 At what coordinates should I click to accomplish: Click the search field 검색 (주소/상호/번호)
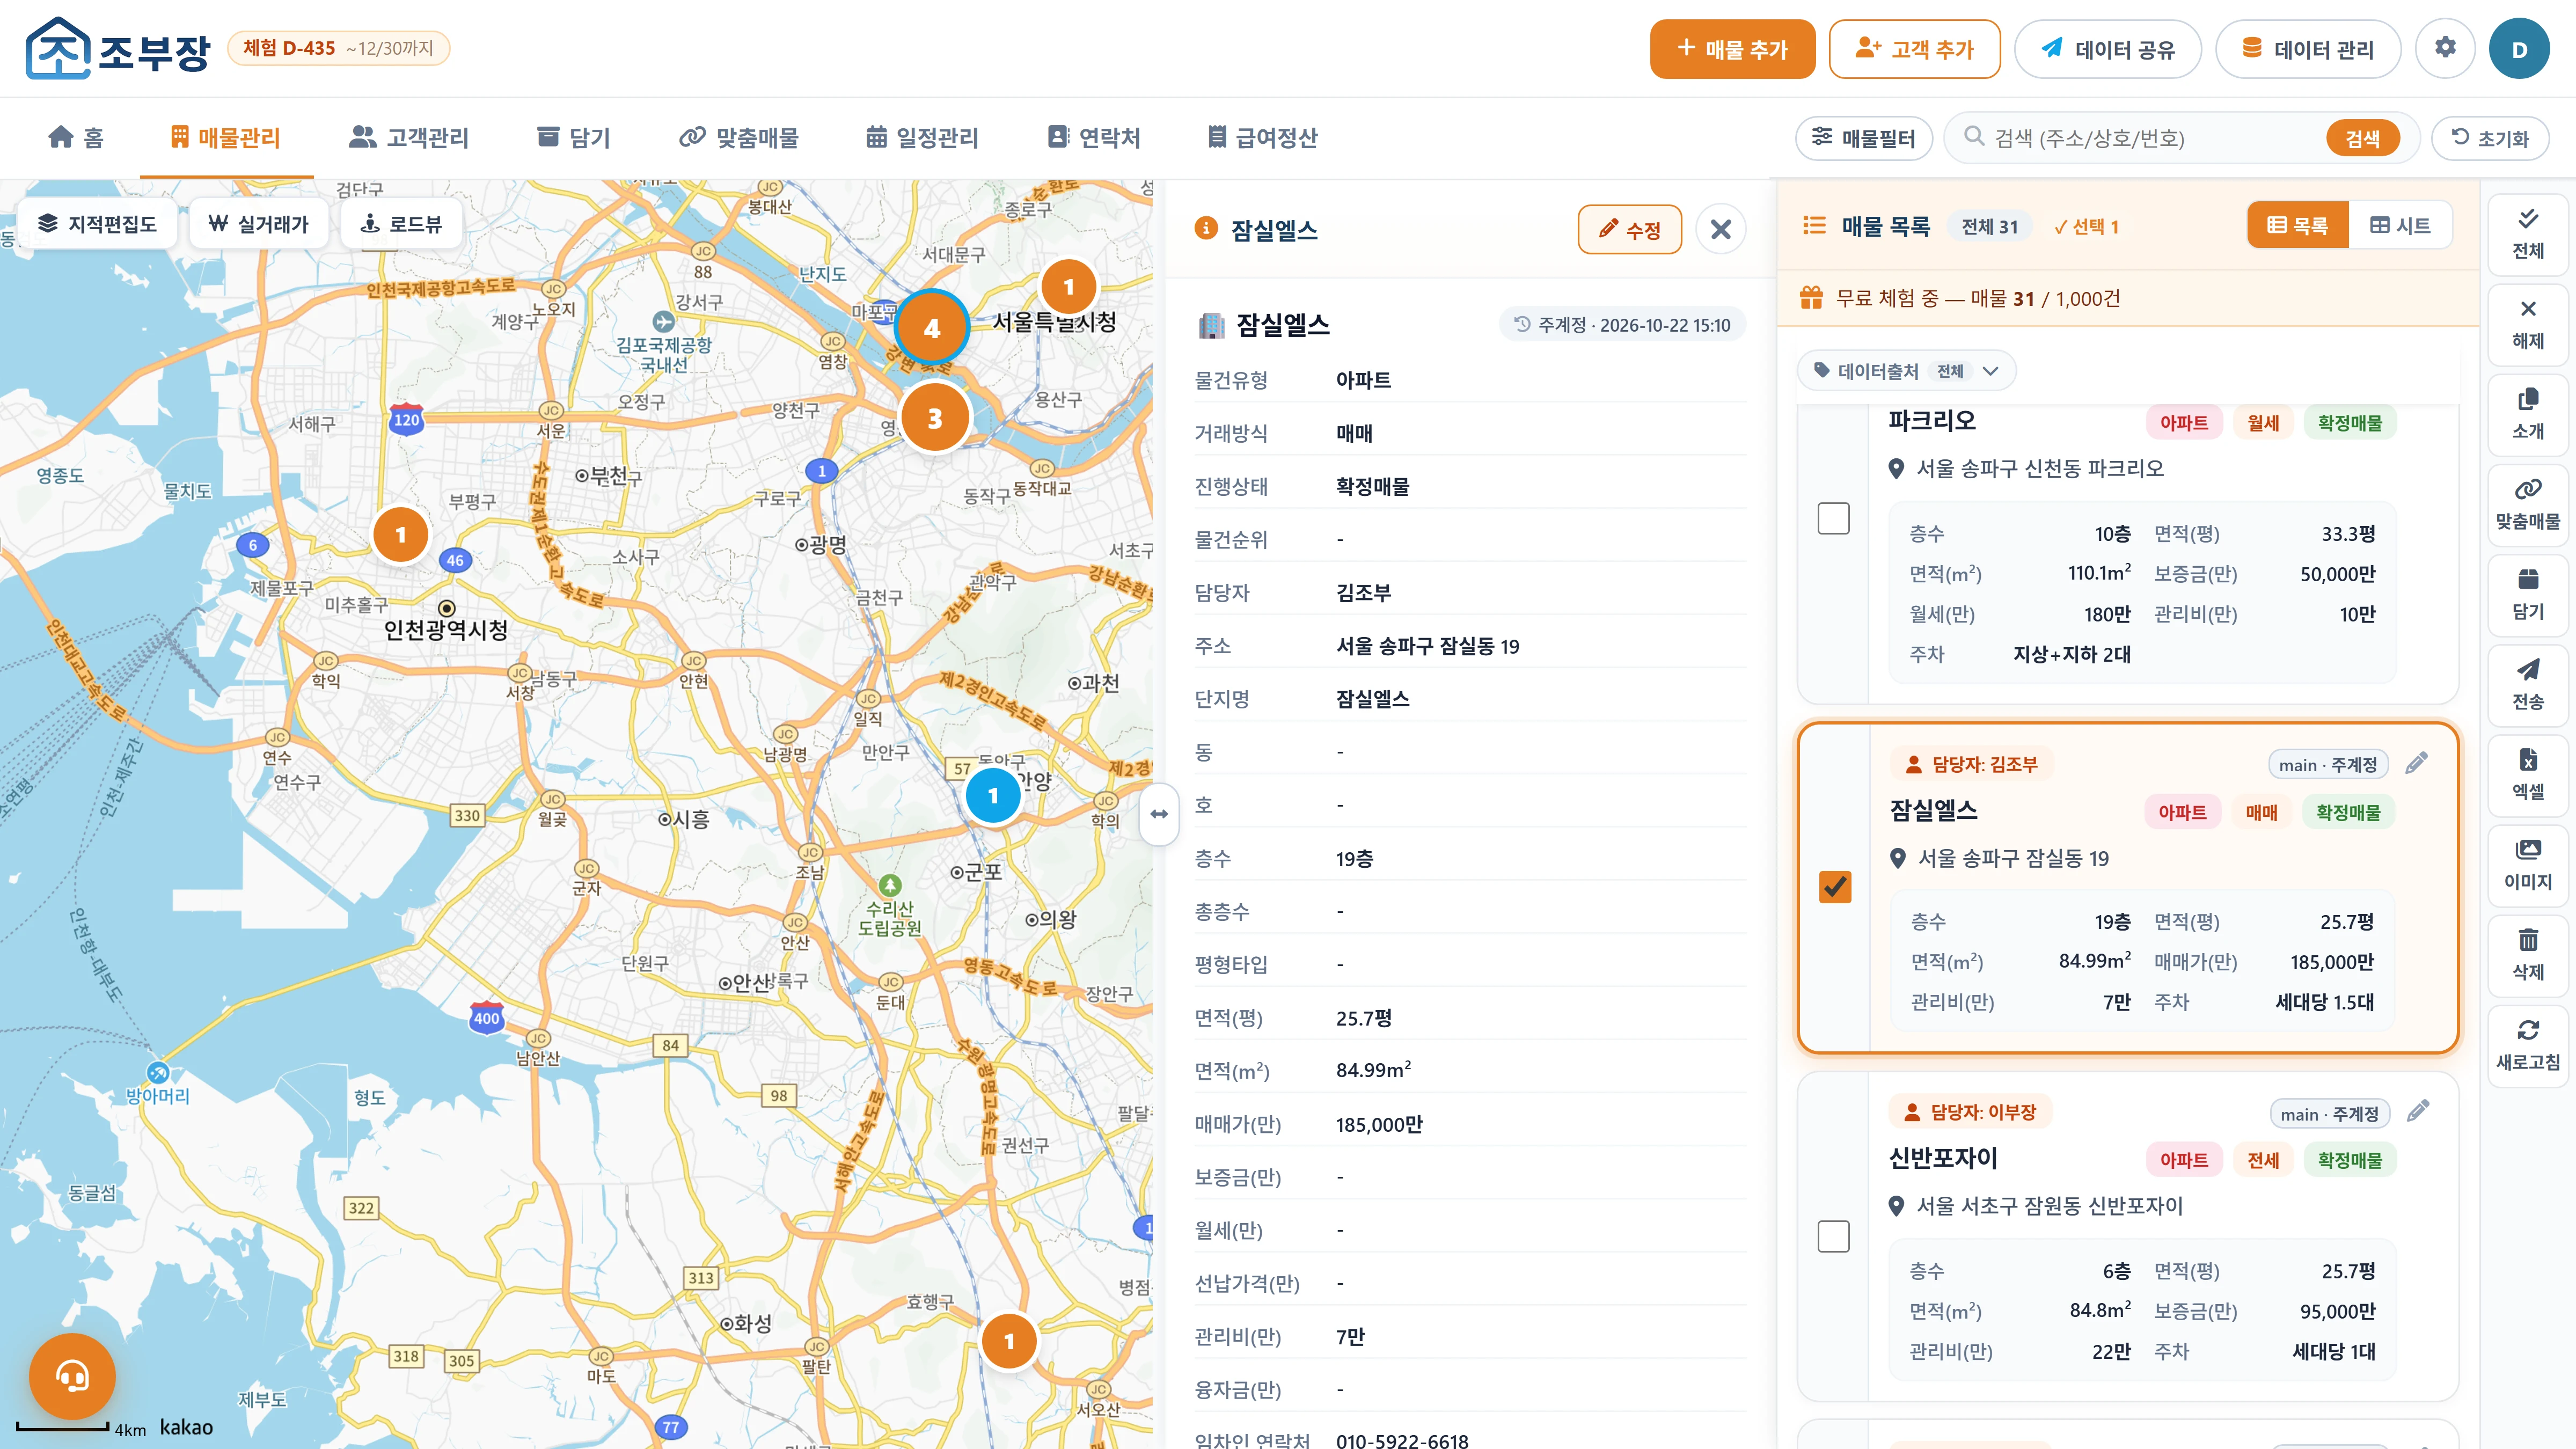click(x=2150, y=138)
